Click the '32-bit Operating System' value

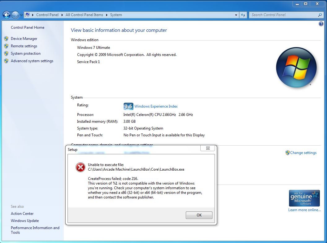click(x=143, y=128)
